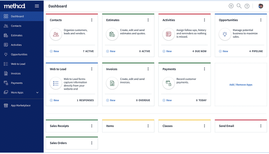The width and height of the screenshot is (269, 154).
Task: Open the Items card title
Action: click(x=110, y=126)
